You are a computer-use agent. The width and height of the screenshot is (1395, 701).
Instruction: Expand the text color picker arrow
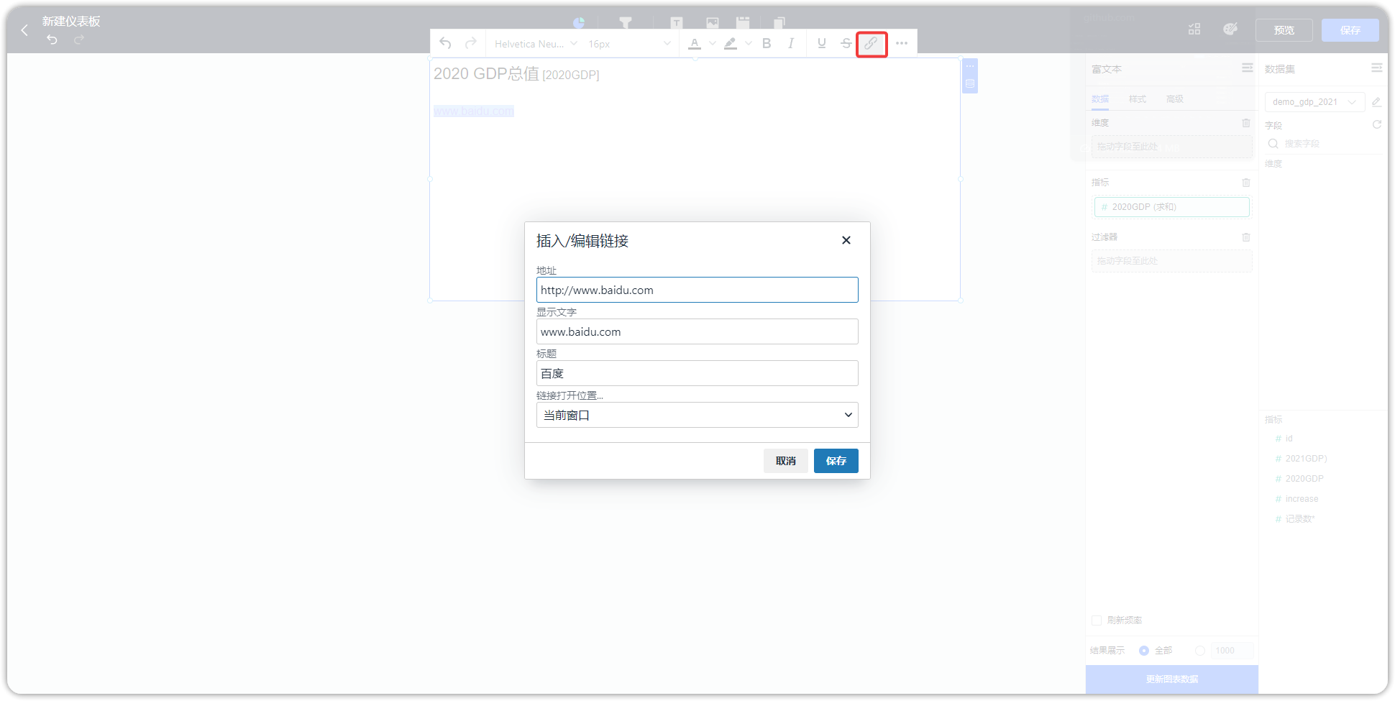713,43
